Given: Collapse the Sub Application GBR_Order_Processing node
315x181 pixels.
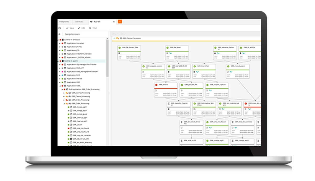Looking at the screenshot, I should pyautogui.click(x=62, y=89).
